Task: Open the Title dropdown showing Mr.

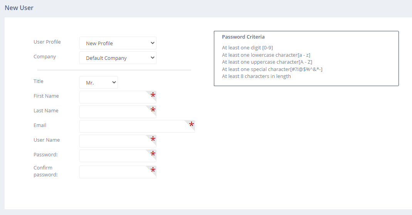Action: [99, 83]
